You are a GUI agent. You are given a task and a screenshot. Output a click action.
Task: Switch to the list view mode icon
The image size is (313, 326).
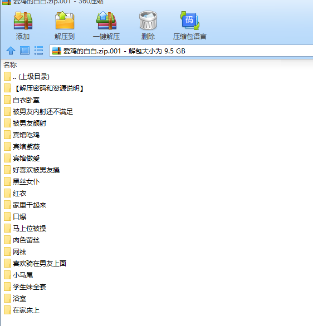point(39,51)
